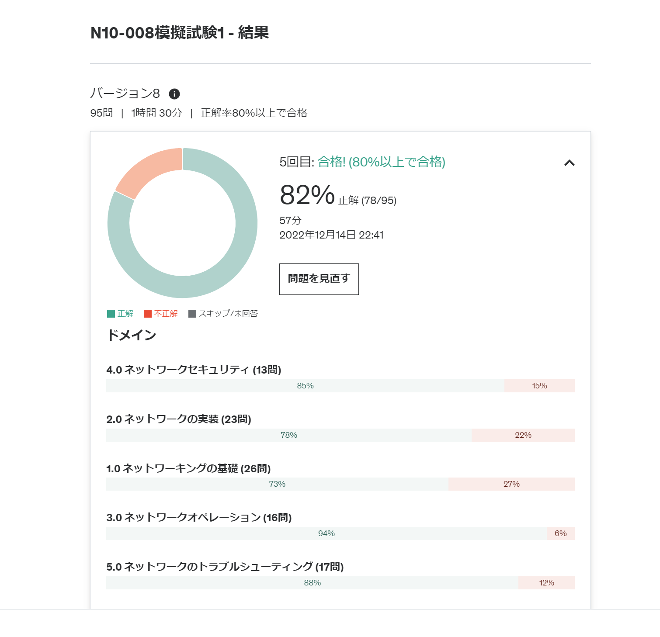Screen dimensions: 660x637
Task: Click the 27% incorrect bar for ネットワーキングの基礎
Action: (511, 484)
